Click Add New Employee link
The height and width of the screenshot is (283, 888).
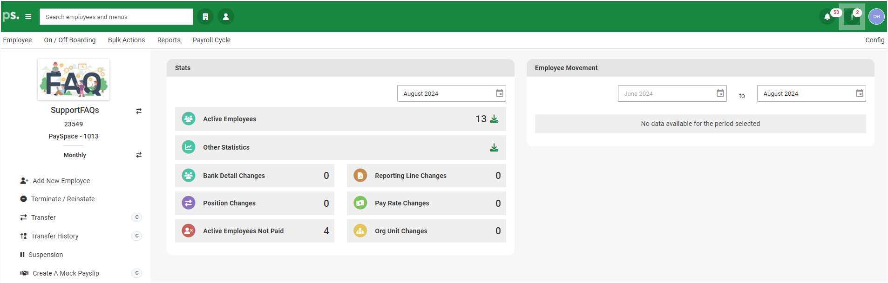click(61, 181)
